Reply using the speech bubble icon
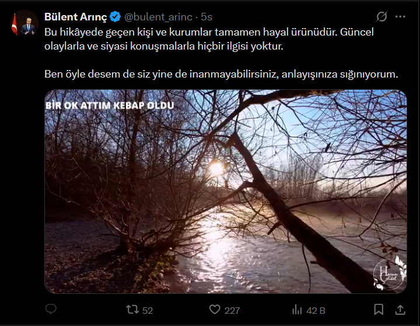Image resolution: width=420 pixels, height=326 pixels. click(51, 310)
